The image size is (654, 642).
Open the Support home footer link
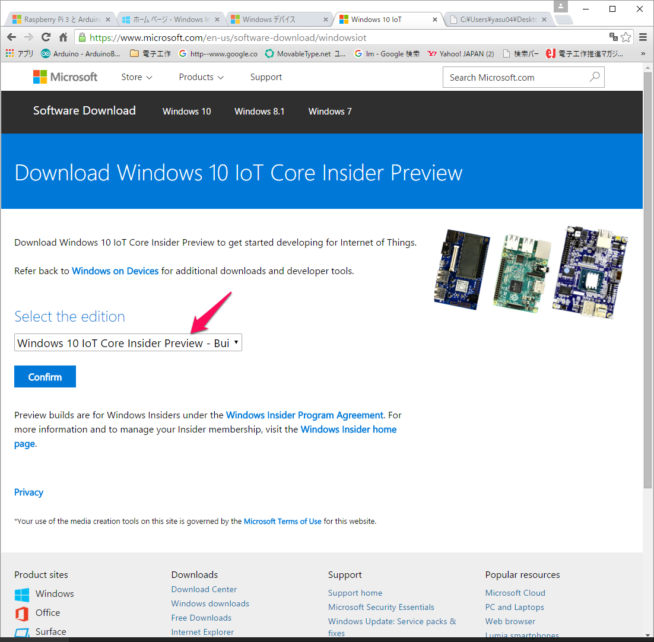(x=355, y=593)
